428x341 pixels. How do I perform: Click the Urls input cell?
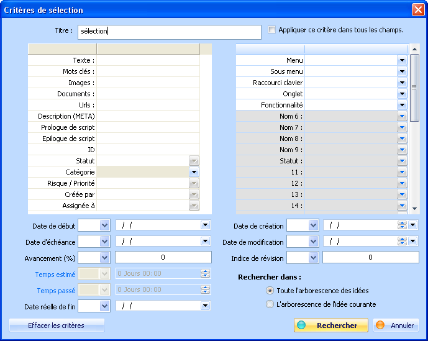(148, 105)
